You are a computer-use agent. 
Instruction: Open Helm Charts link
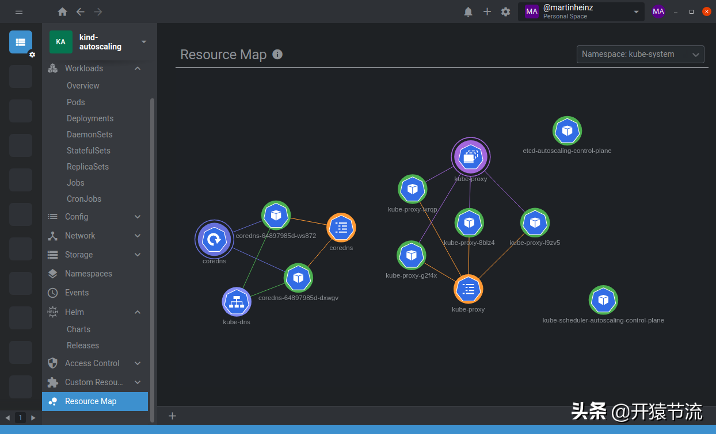point(78,329)
